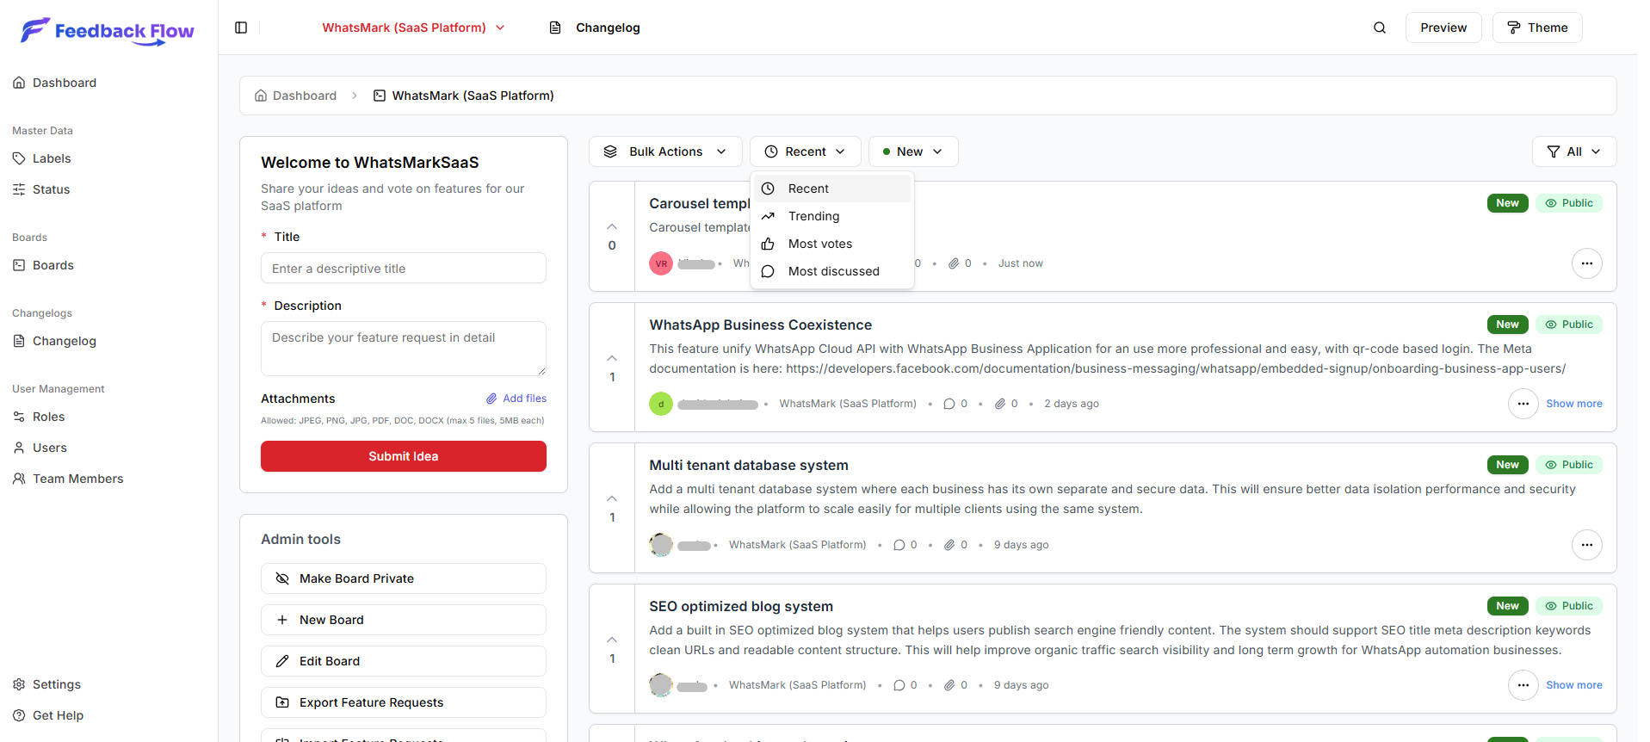Focus the idea Title input field

coord(404,268)
